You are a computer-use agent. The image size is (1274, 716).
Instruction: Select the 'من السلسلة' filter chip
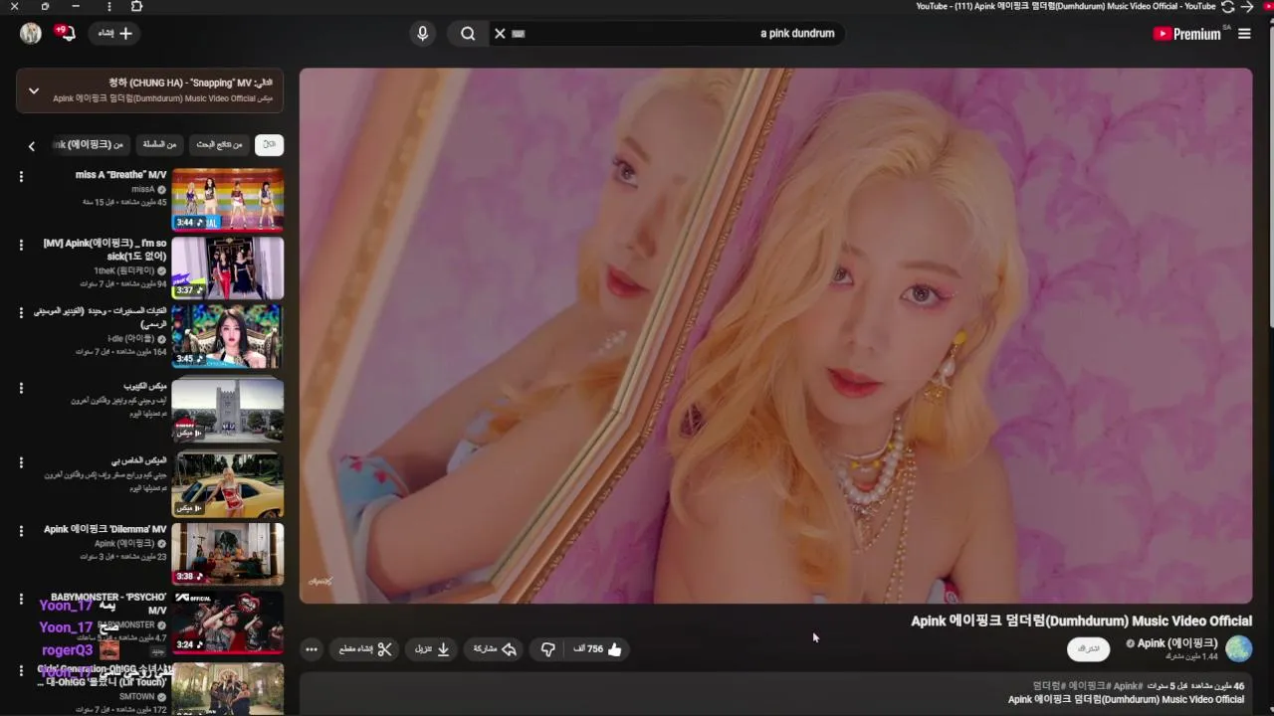[159, 144]
